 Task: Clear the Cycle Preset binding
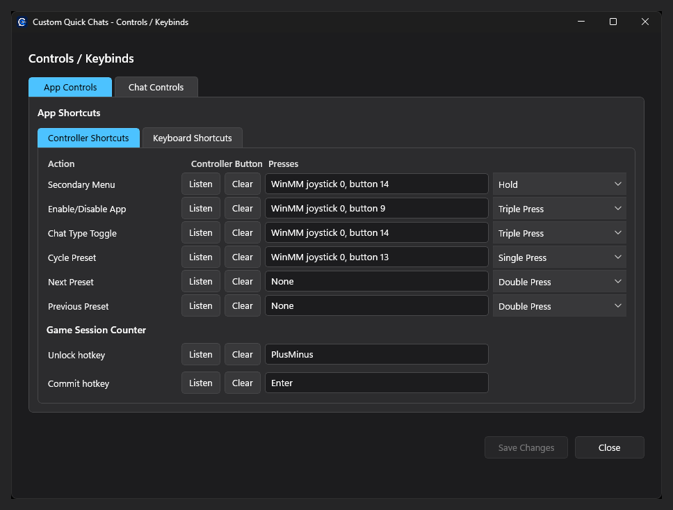pyautogui.click(x=243, y=257)
